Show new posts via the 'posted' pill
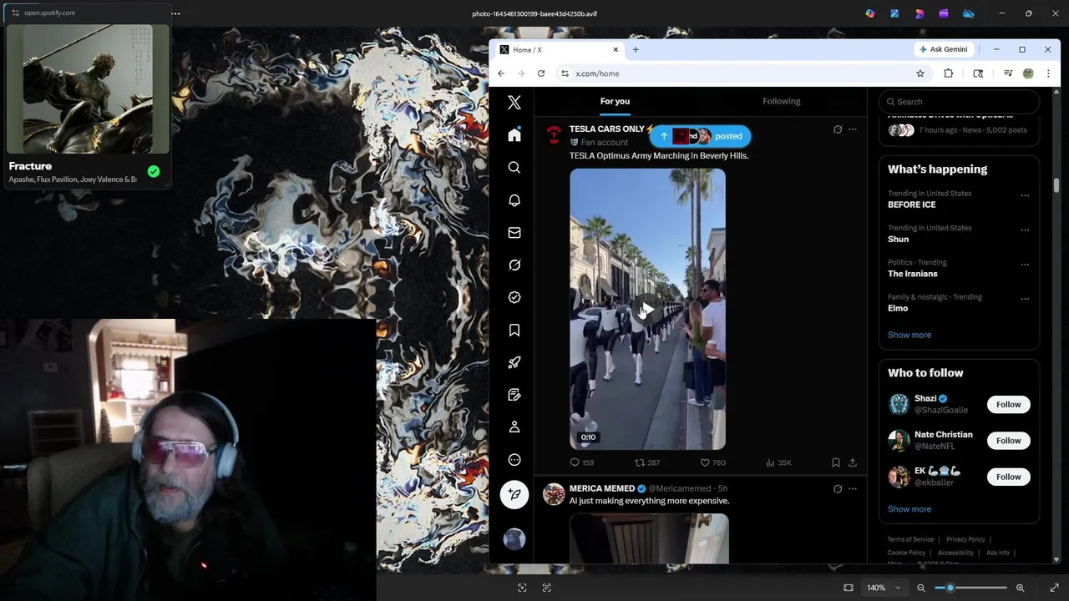The height and width of the screenshot is (601, 1069). (701, 136)
